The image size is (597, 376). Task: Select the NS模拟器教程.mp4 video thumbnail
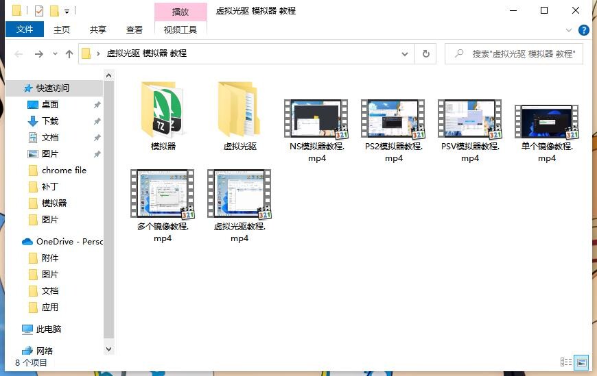click(316, 119)
